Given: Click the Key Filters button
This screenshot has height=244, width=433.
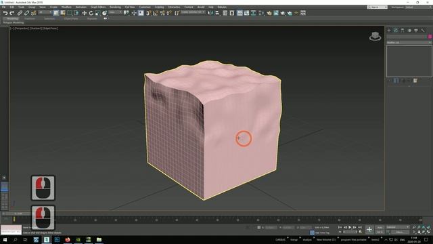Looking at the screenshot, I should [400, 232].
